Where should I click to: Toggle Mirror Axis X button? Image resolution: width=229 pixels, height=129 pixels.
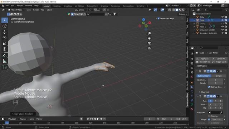coord(210,101)
